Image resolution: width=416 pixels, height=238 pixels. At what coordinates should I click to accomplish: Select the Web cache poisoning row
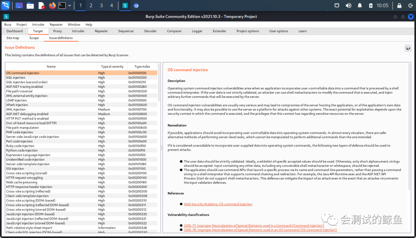(x=81, y=182)
